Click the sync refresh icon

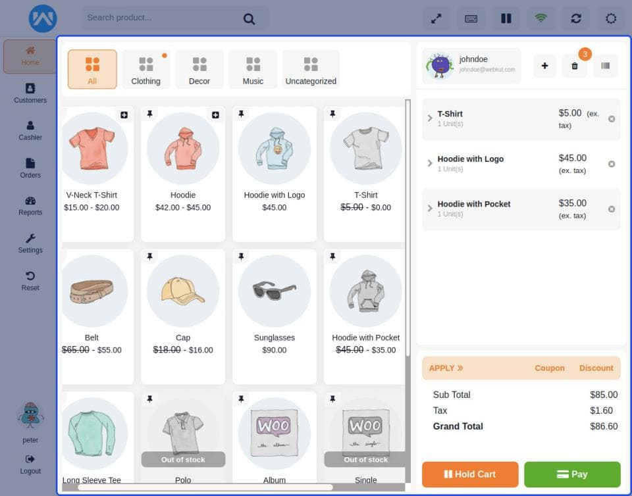576,18
